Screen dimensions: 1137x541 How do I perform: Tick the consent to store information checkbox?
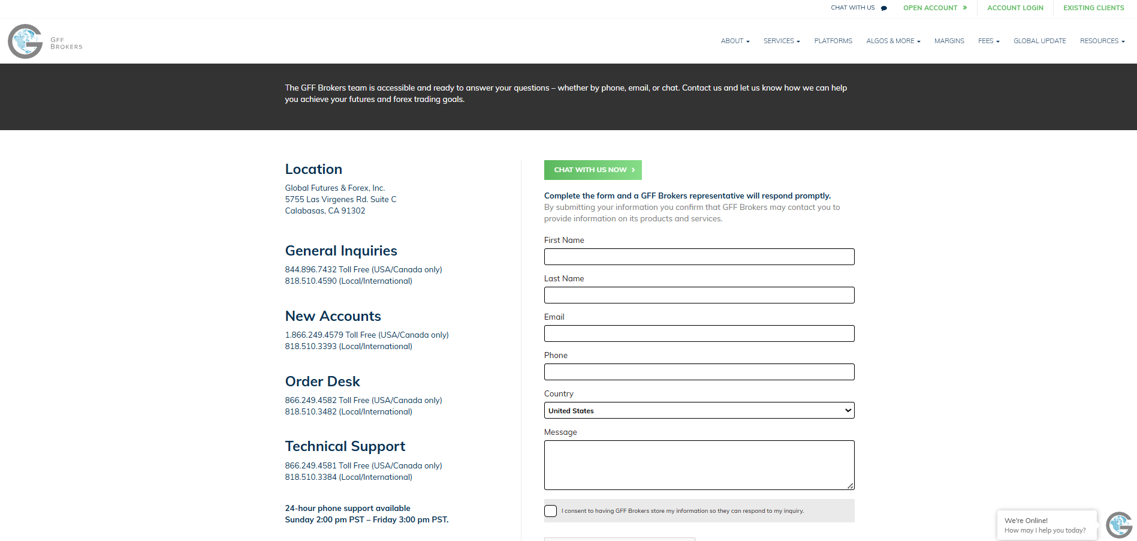coord(550,511)
